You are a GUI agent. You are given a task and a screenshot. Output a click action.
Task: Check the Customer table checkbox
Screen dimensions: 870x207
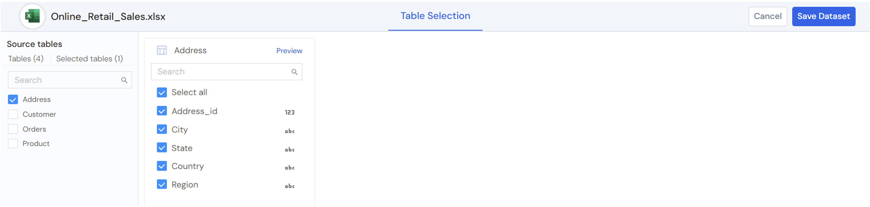(13, 114)
